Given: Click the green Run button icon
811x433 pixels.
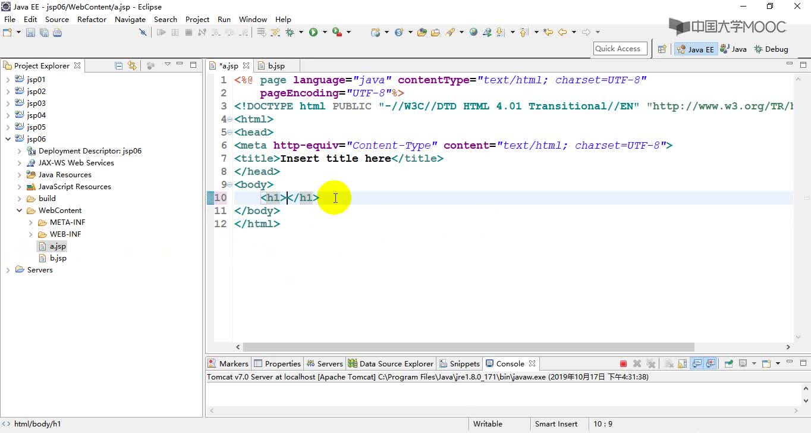Looking at the screenshot, I should point(313,32).
